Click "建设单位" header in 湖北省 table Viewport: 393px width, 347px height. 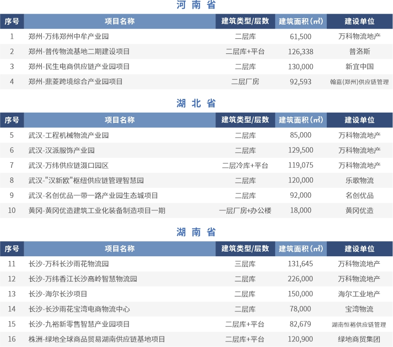click(359, 120)
